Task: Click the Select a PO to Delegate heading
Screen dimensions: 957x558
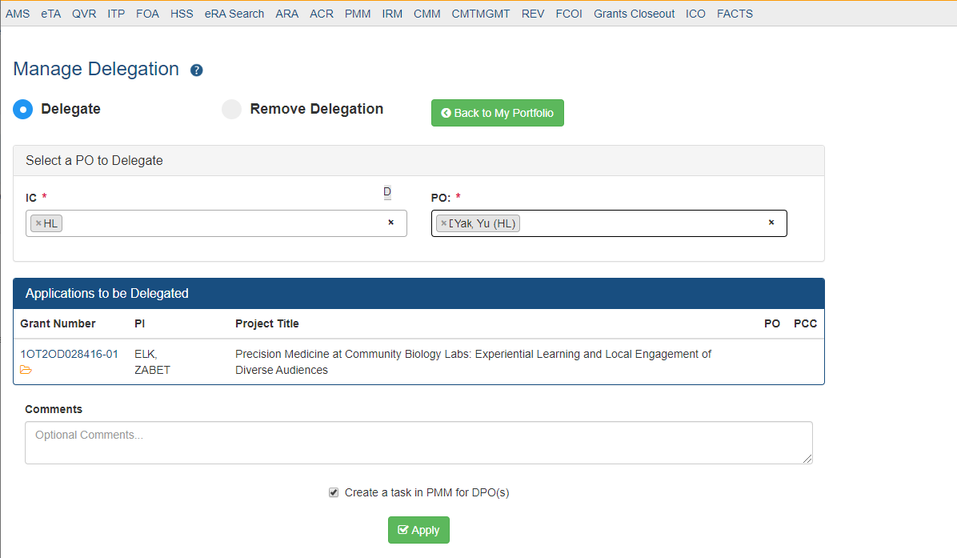Action: [94, 161]
